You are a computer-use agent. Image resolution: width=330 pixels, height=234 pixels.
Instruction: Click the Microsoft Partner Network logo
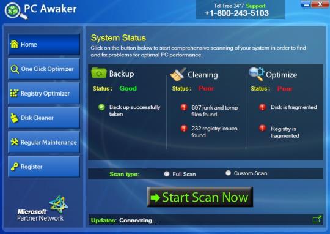pyautogui.click(x=43, y=209)
